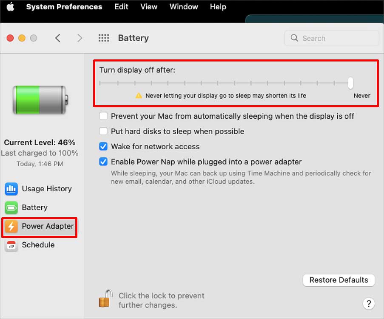The image size is (384, 319).
Task: Open help with the question mark button
Action: pyautogui.click(x=369, y=304)
